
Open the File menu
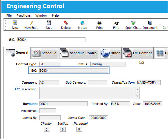(9, 15)
